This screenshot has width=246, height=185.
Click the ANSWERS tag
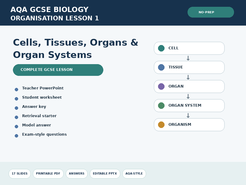click(77, 174)
